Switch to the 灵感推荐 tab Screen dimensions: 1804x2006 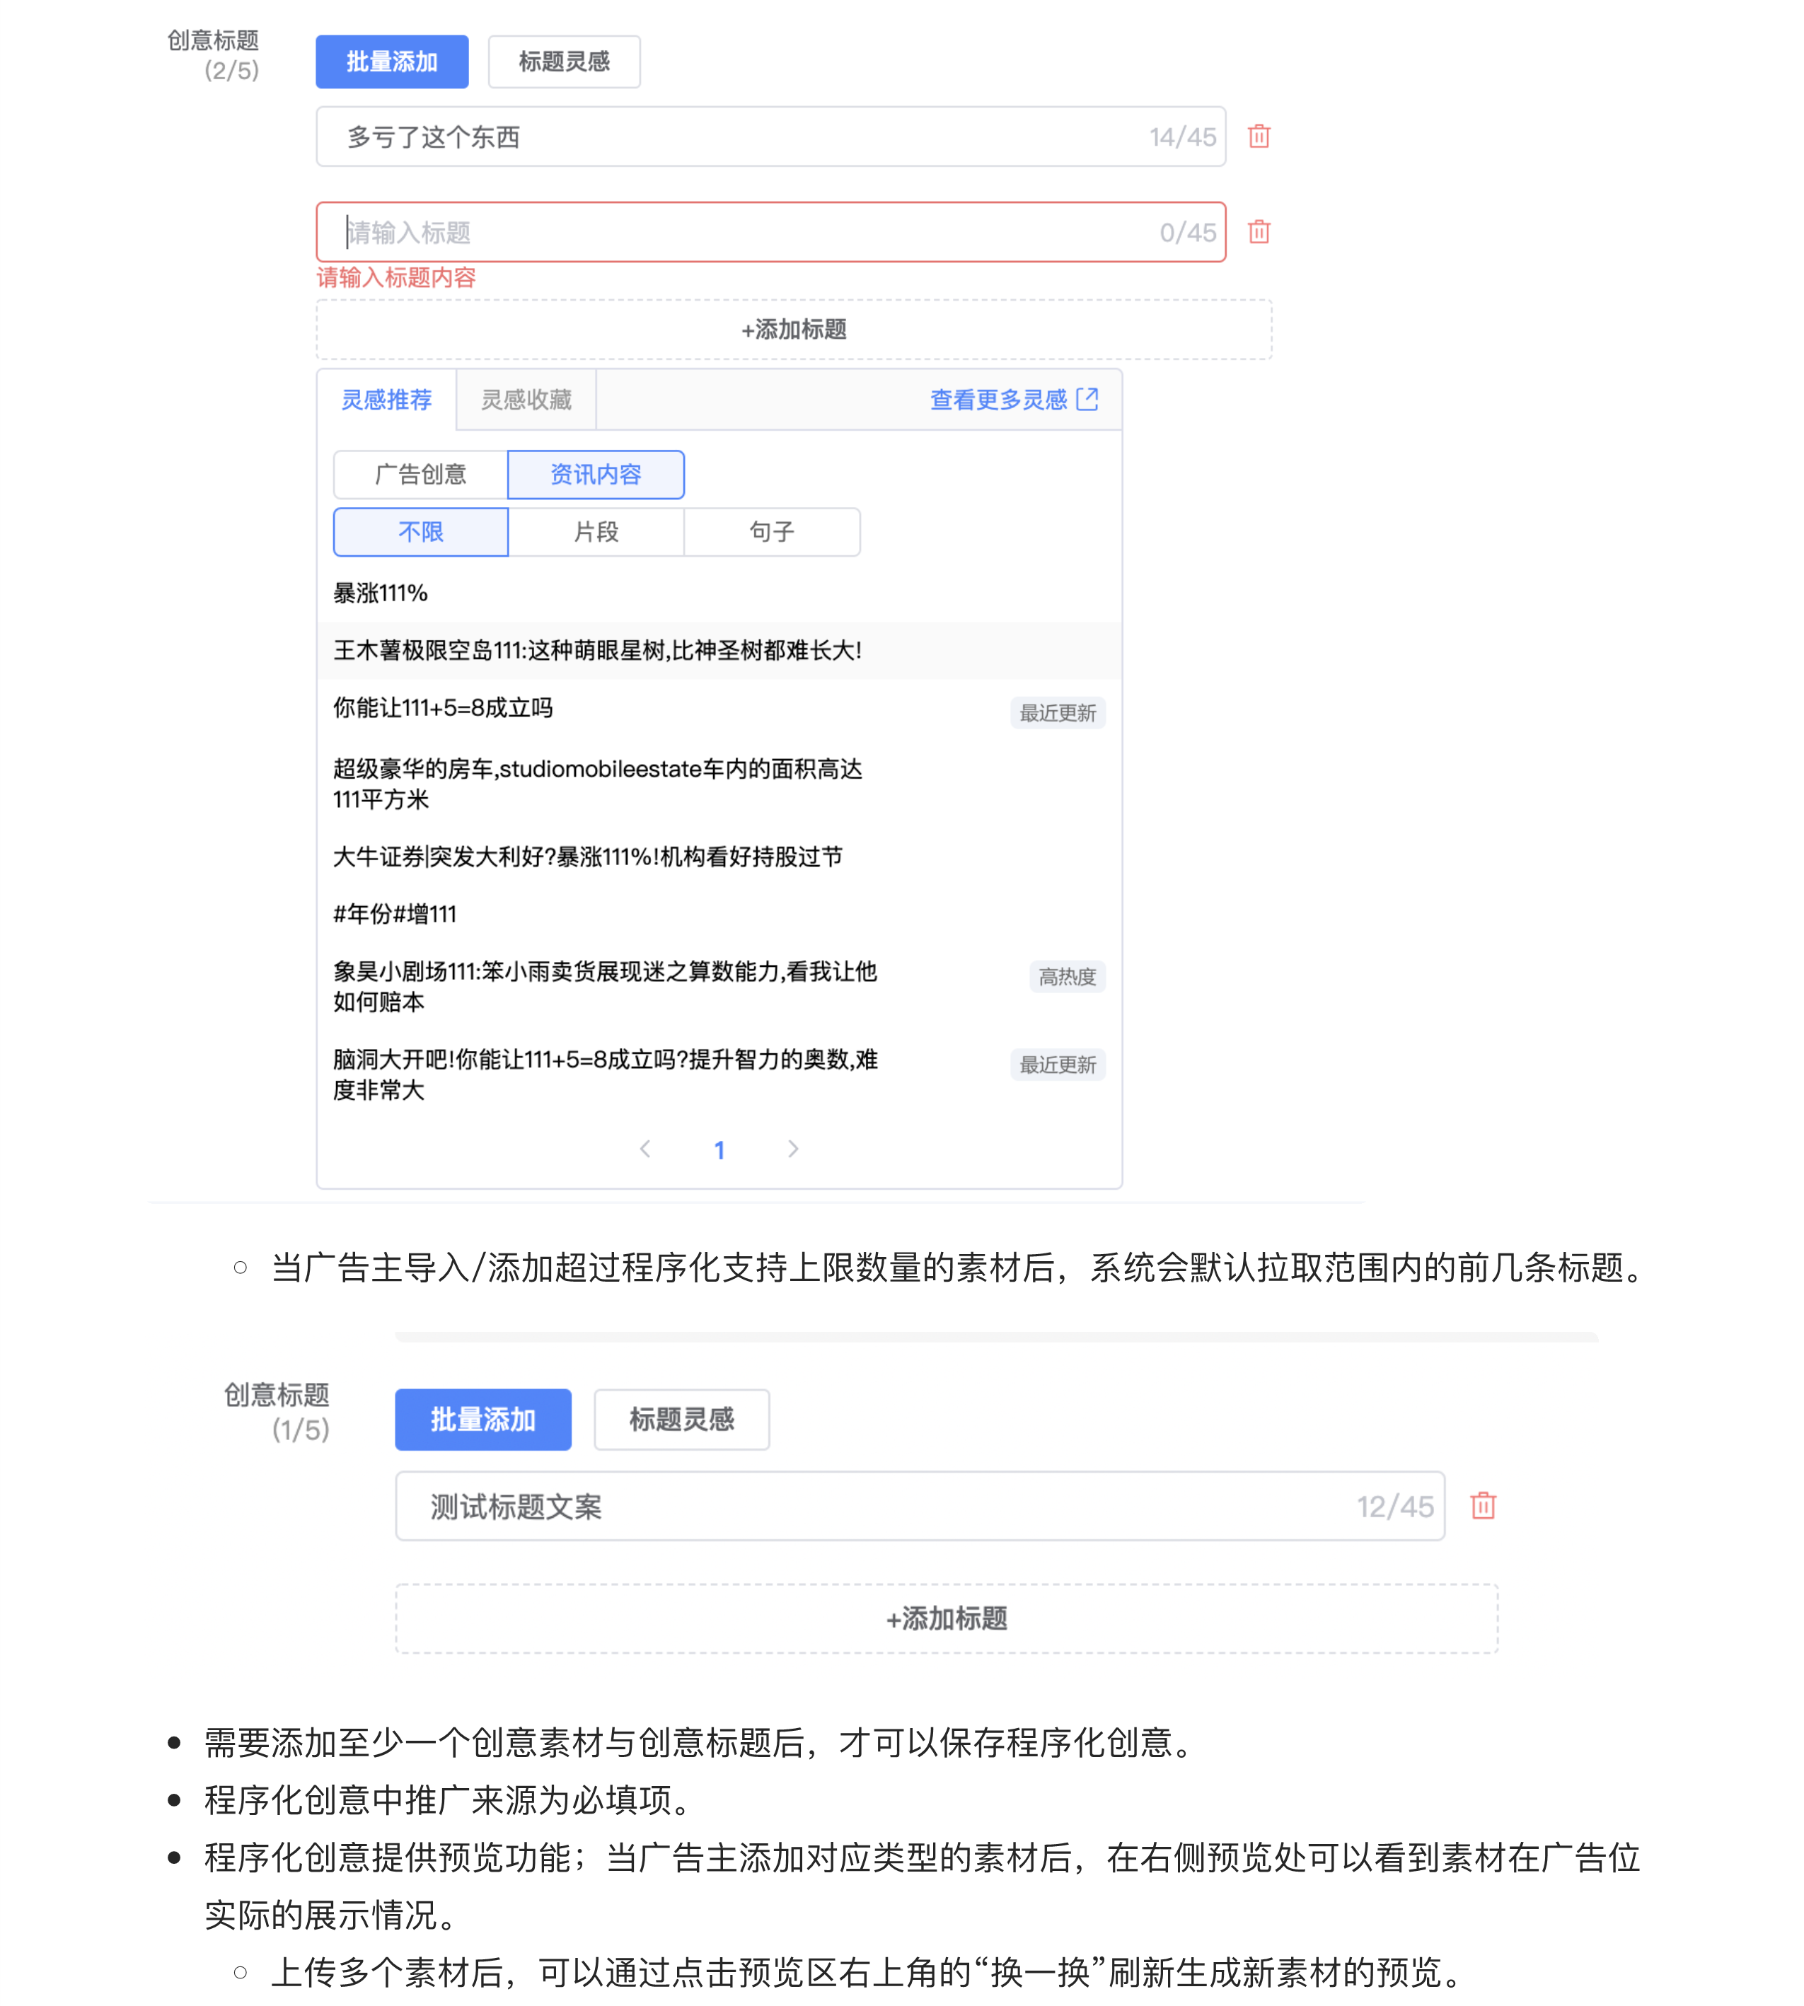tap(386, 400)
